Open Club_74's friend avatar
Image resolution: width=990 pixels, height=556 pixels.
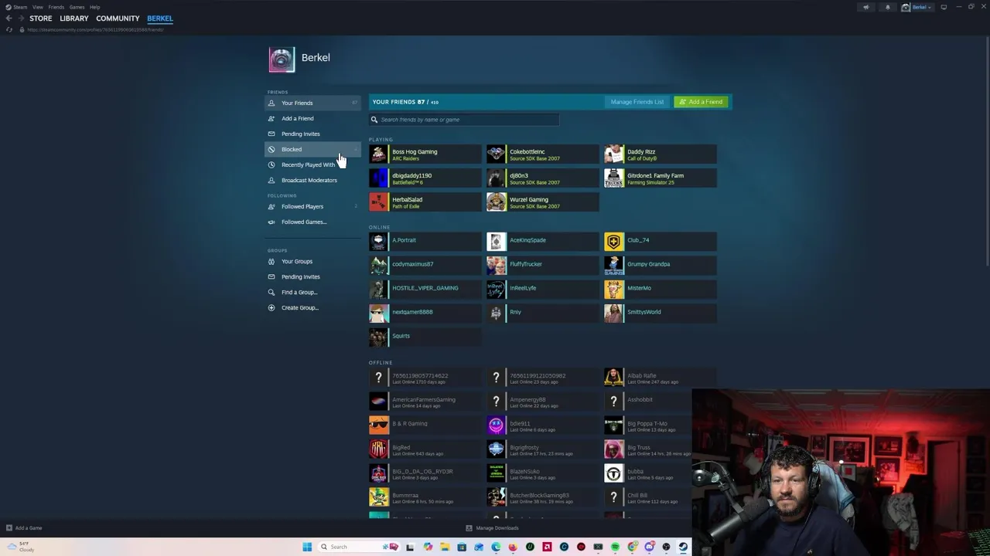click(613, 242)
